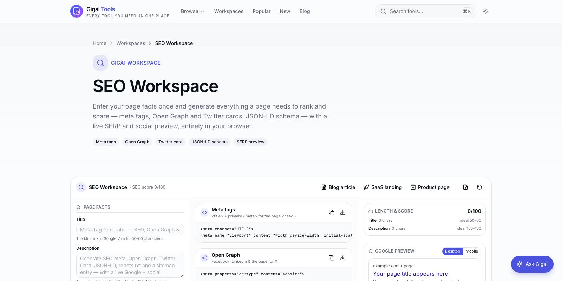The image size is (562, 281).
Task: Click the Meta tags code bracket icon
Action: (x=204, y=213)
